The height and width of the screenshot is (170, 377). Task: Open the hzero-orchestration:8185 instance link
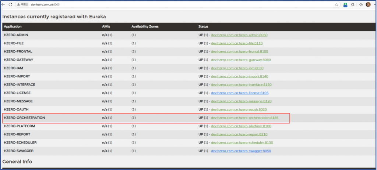[x=244, y=118]
